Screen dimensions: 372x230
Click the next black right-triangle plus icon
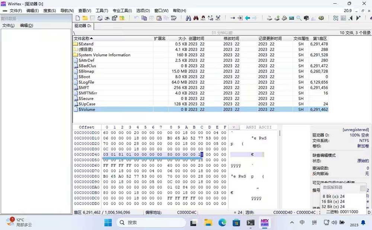point(358,18)
